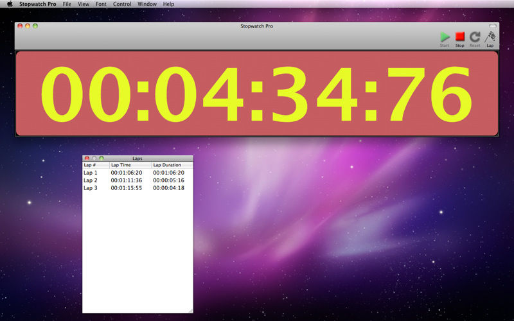Viewport: 514px width, 321px height.
Task: Click the Lap Duration column header
Action: (172, 165)
